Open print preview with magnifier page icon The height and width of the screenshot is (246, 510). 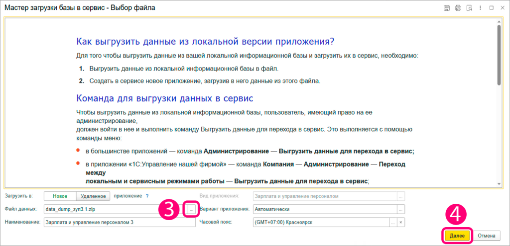469,8
